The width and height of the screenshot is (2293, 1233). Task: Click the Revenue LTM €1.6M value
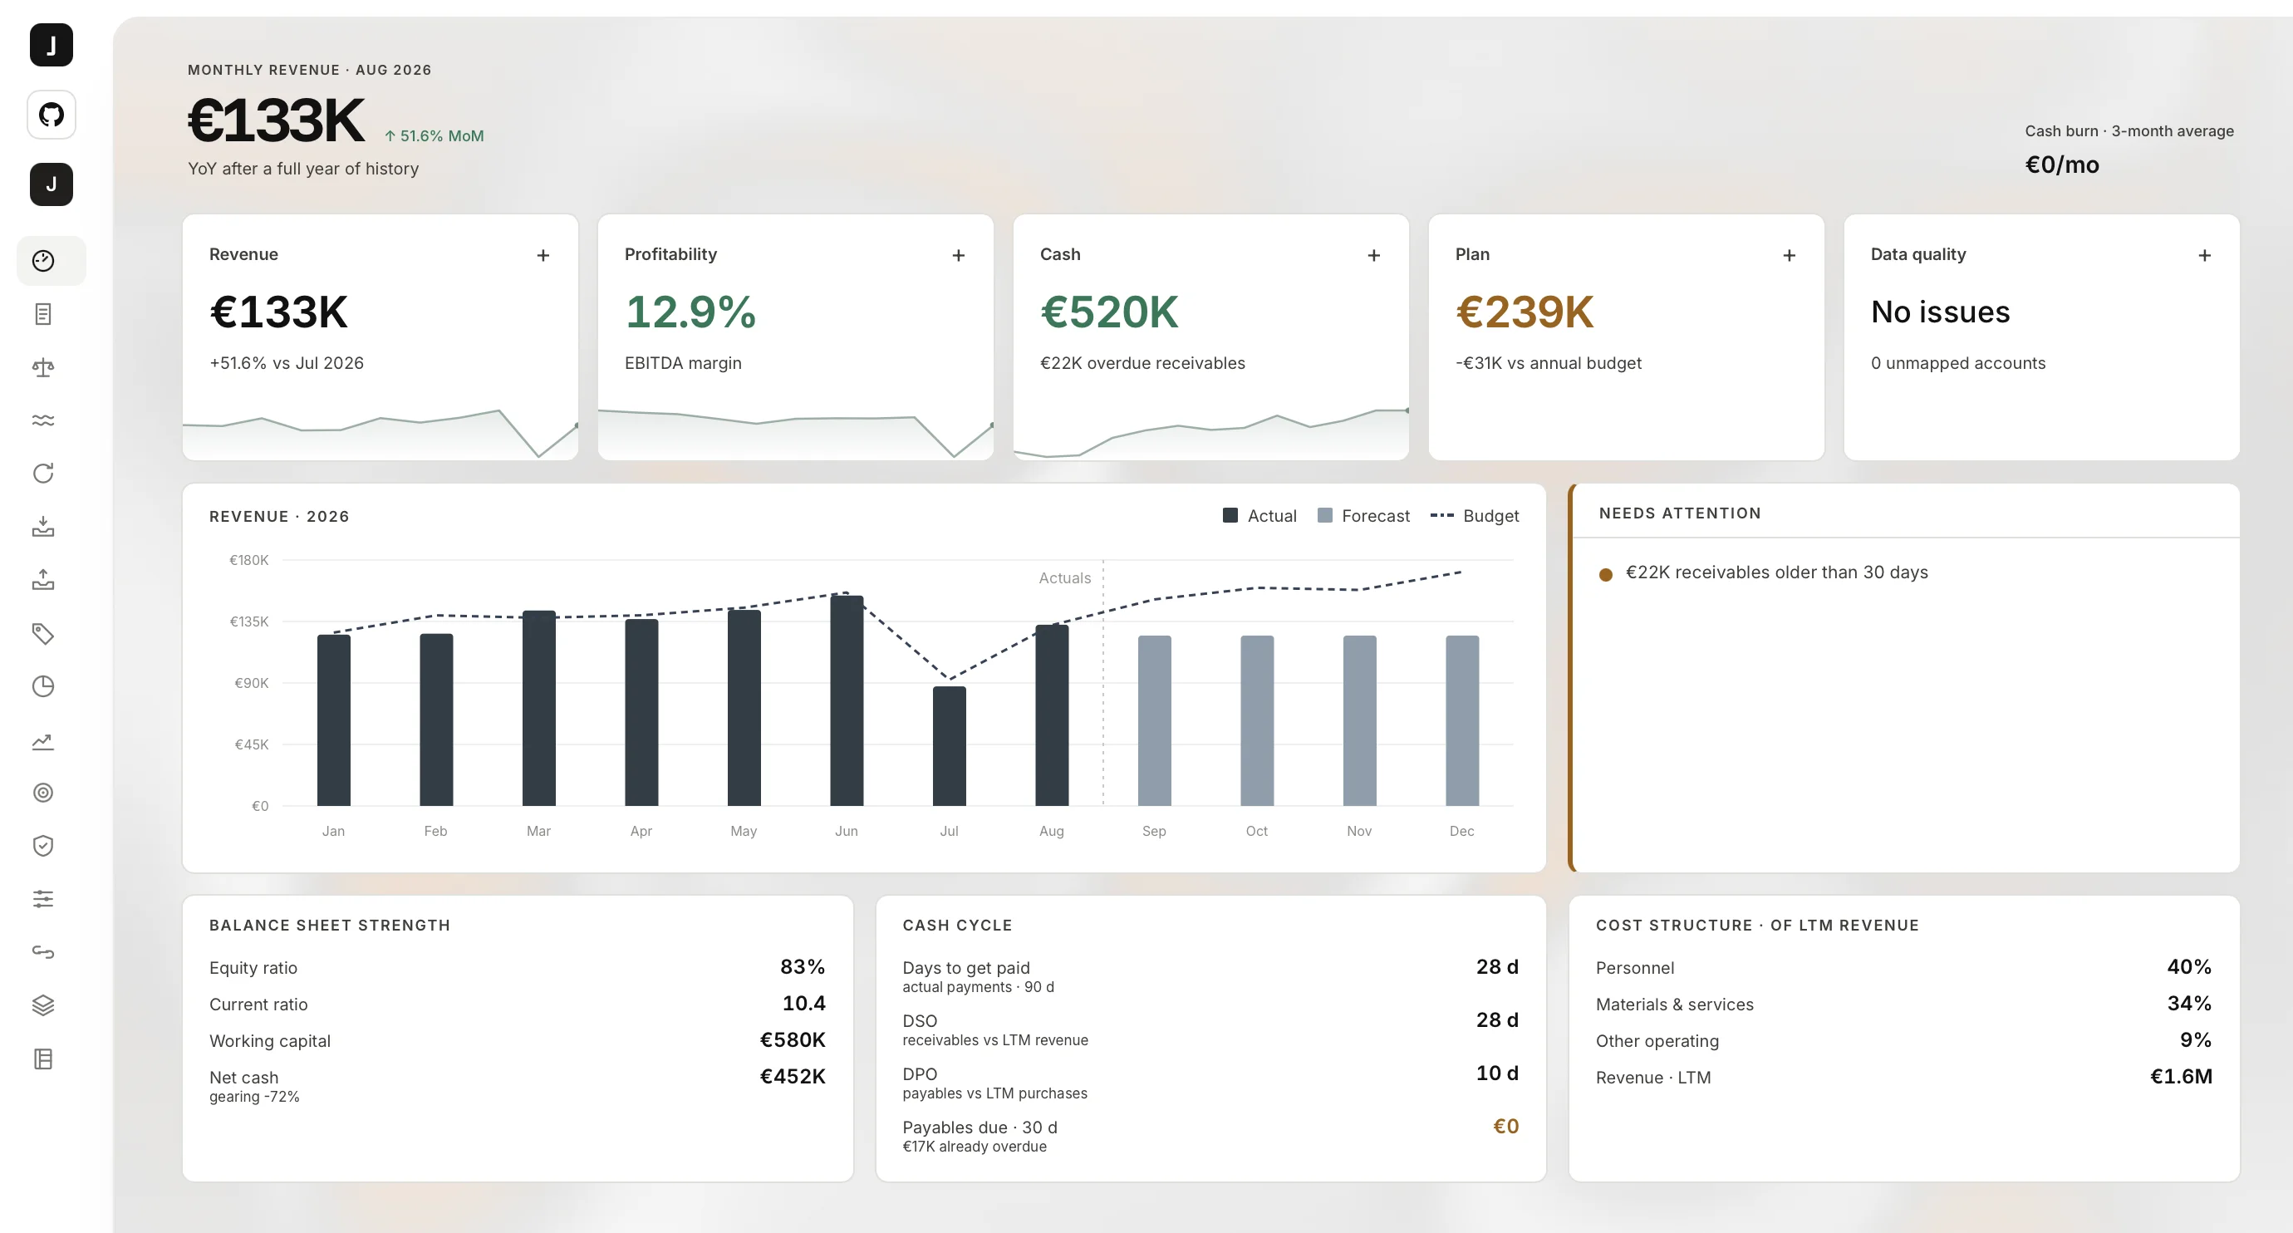point(2182,1076)
